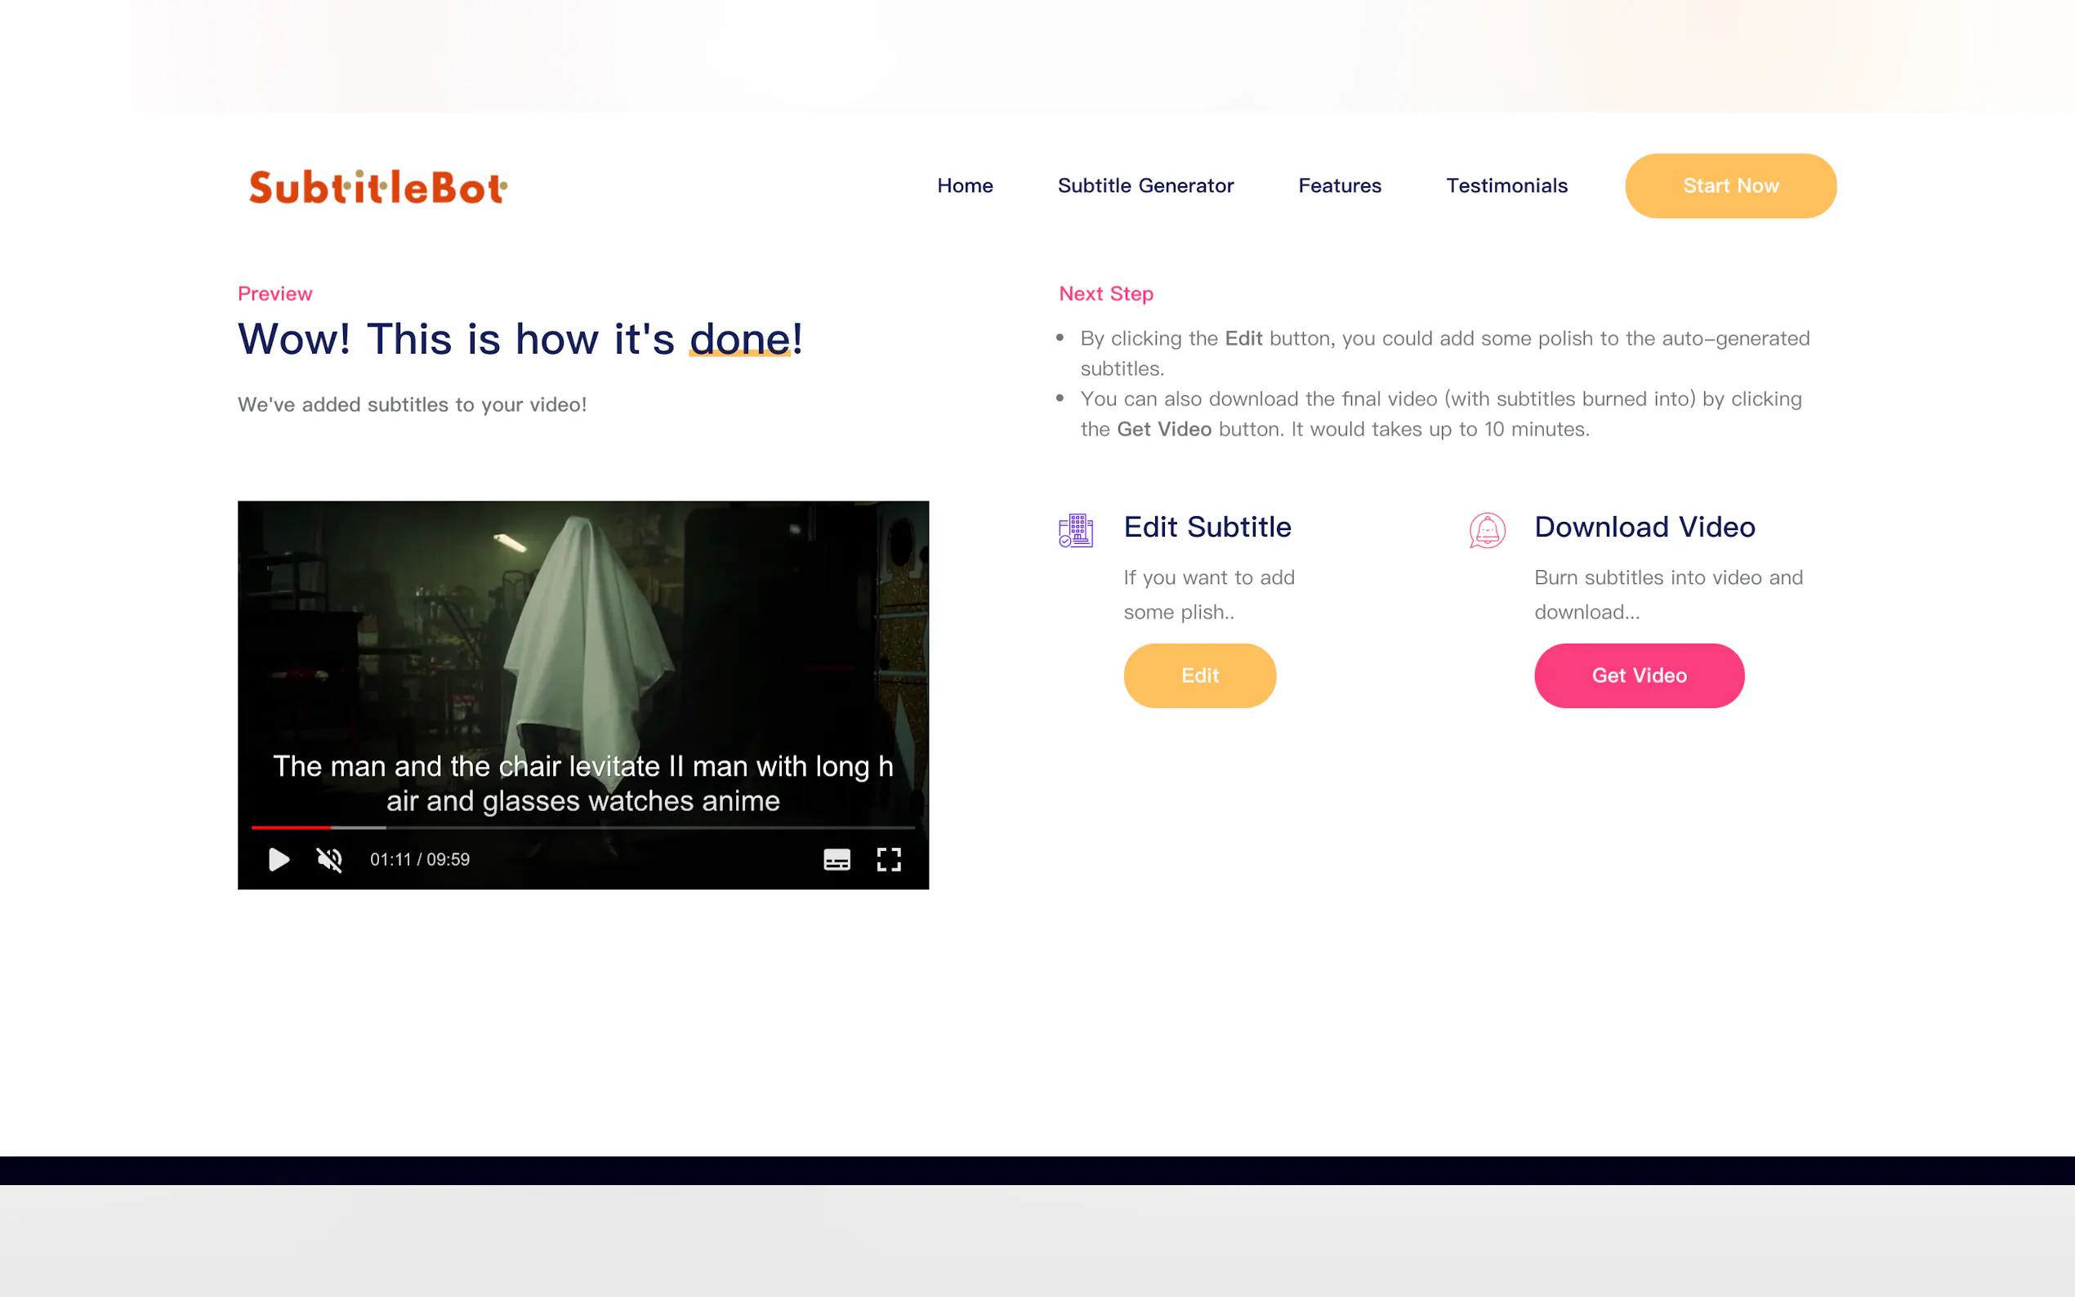Open the Features nav link
The width and height of the screenshot is (2075, 1297).
1339,186
